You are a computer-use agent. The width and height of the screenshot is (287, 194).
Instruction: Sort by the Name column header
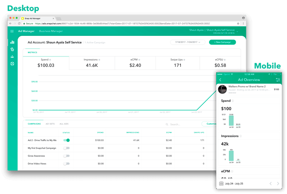tap(31, 132)
